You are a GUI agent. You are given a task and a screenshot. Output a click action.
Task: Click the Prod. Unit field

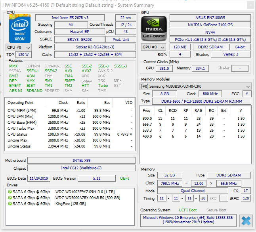pyautogui.click(x=121, y=40)
